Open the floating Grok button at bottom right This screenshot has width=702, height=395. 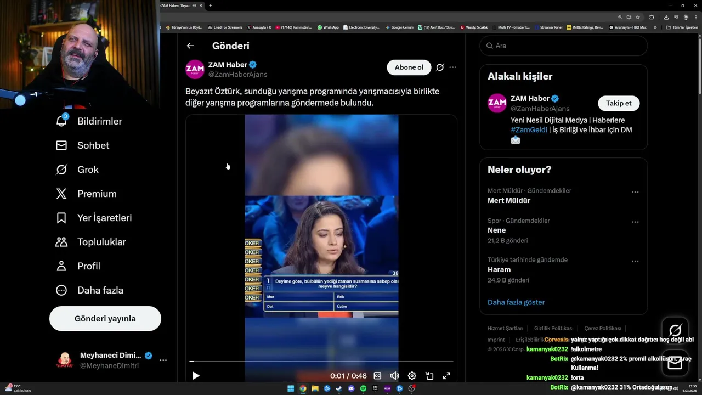pos(675,330)
